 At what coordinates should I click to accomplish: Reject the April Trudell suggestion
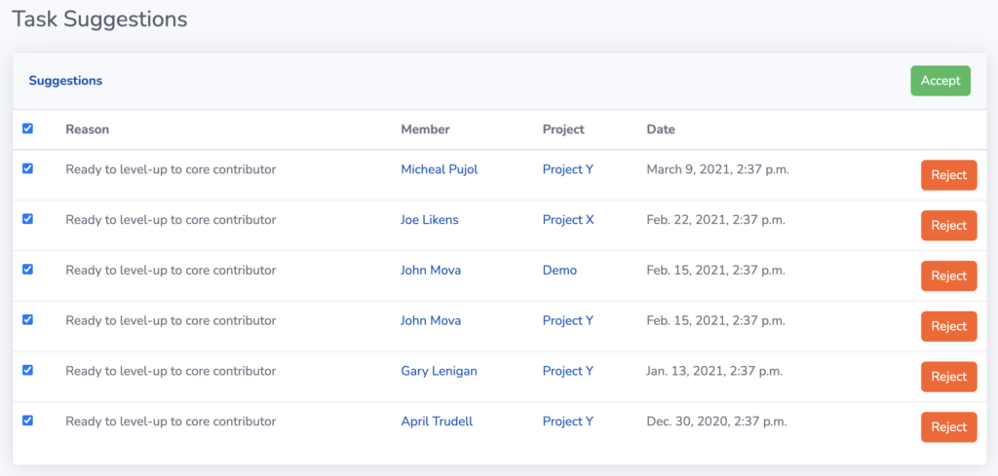coord(949,427)
